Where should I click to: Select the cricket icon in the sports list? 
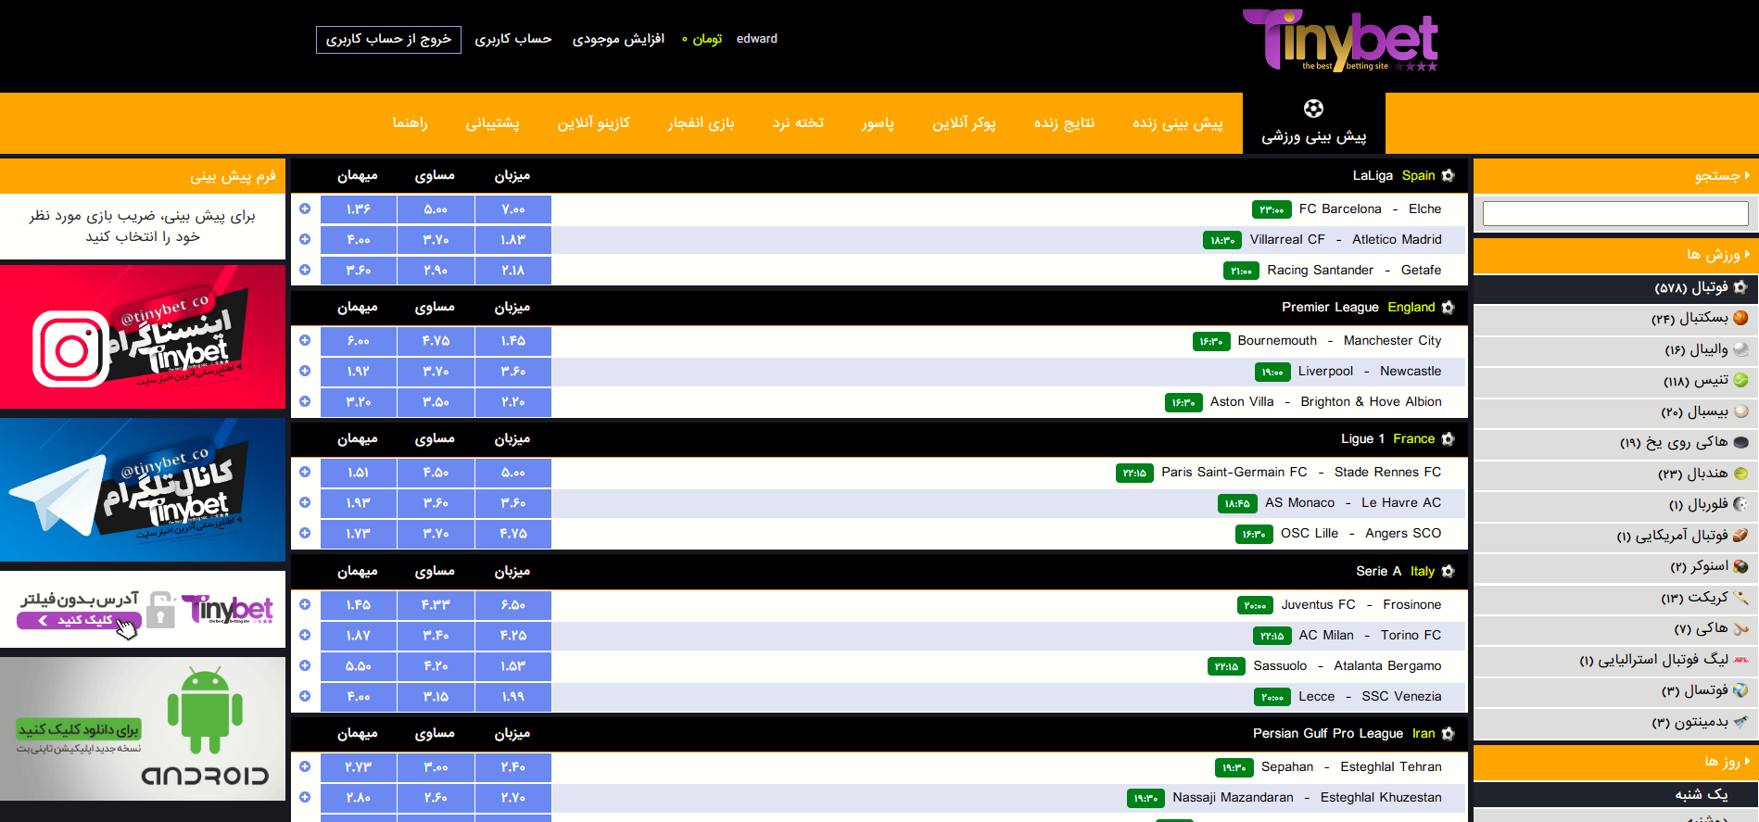coord(1740,597)
